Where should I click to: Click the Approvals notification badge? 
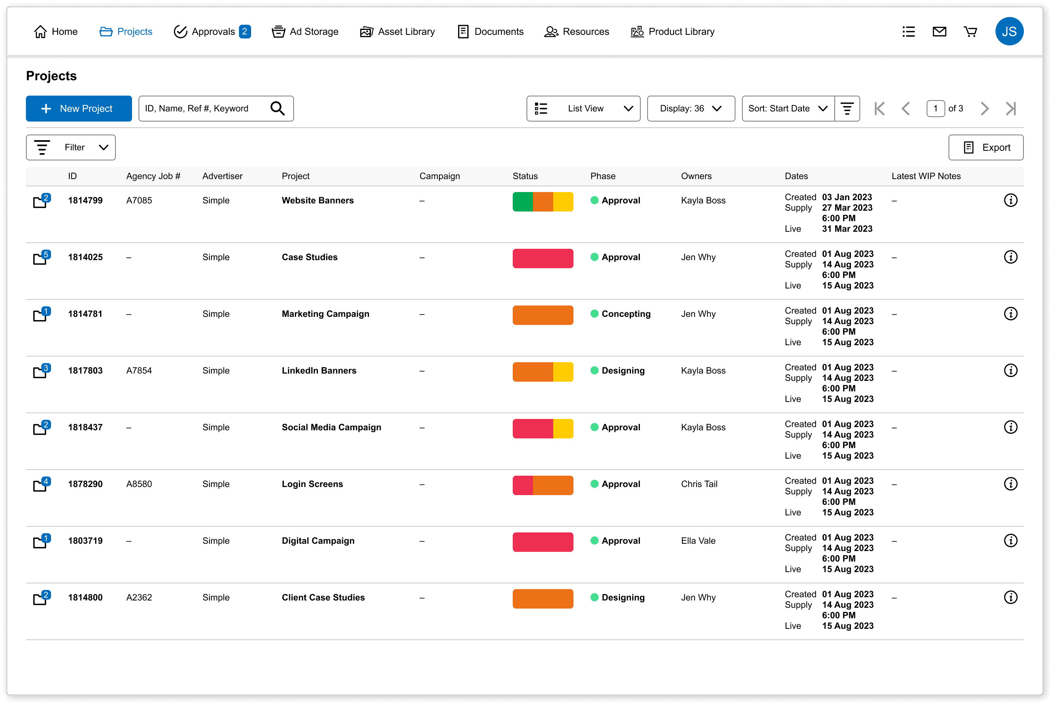click(245, 32)
